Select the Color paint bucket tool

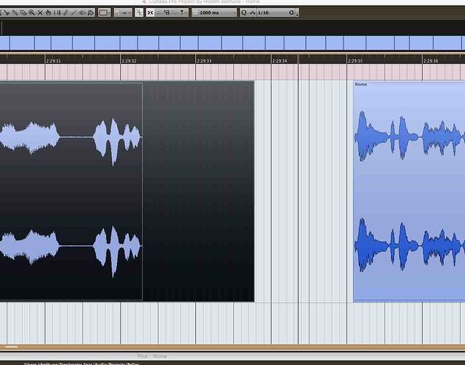click(91, 12)
